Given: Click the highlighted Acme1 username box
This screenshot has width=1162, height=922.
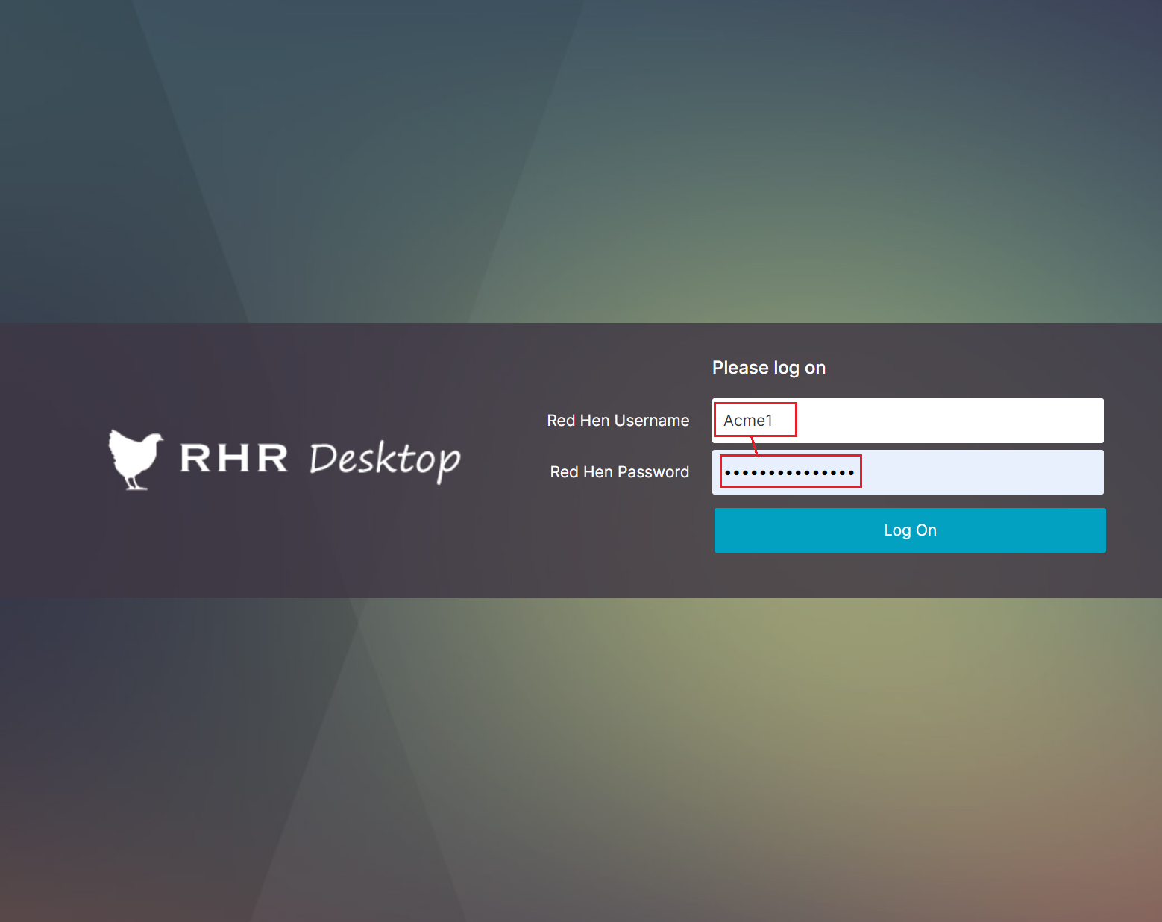Looking at the screenshot, I should [x=755, y=420].
